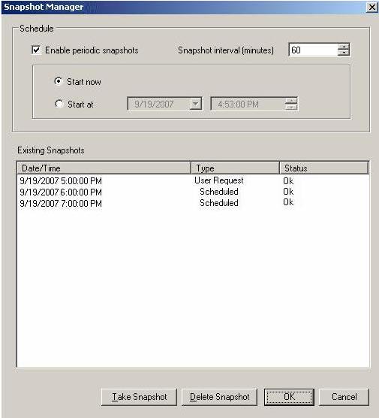Open the start date dropdown arrow
Viewport: 379px width, 418px height.
[196, 104]
